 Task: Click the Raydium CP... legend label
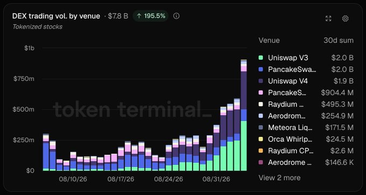click(291, 151)
